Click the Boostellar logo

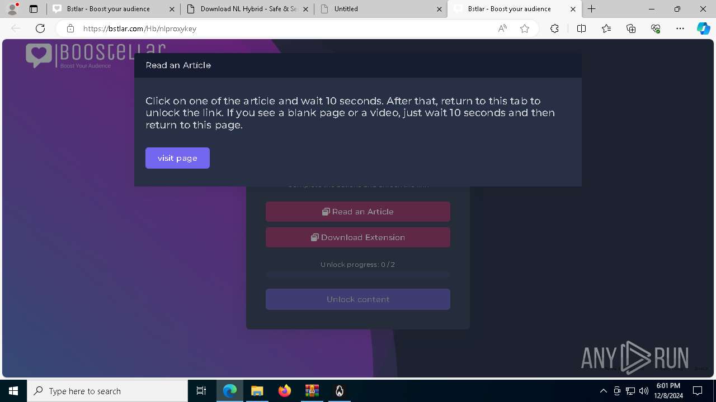pos(96,55)
